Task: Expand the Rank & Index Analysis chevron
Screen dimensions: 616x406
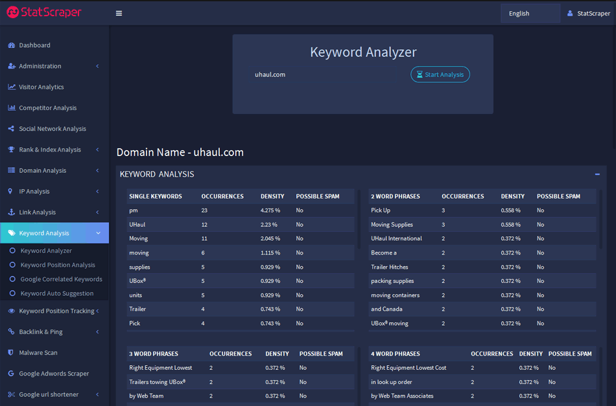Action: (x=97, y=150)
